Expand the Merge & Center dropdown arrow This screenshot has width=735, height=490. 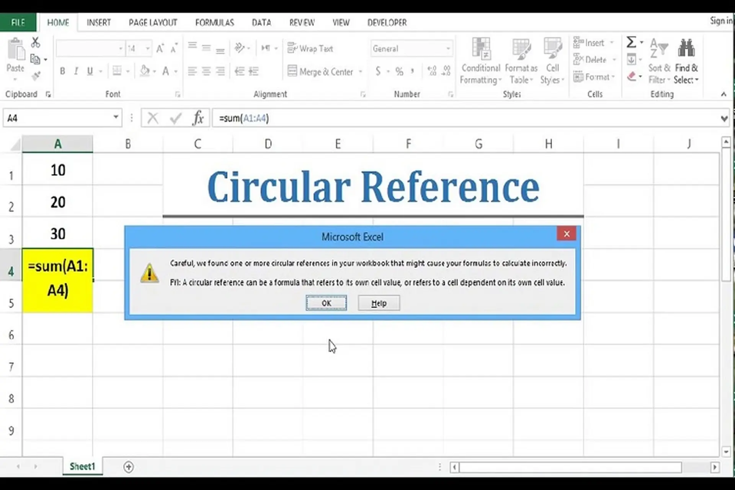point(360,71)
